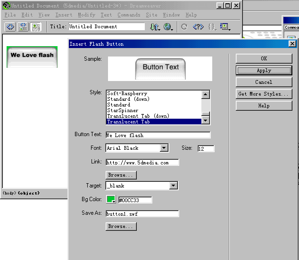Switch to Code and Design split view
Viewport: 299px width, 260px height.
point(23,27)
